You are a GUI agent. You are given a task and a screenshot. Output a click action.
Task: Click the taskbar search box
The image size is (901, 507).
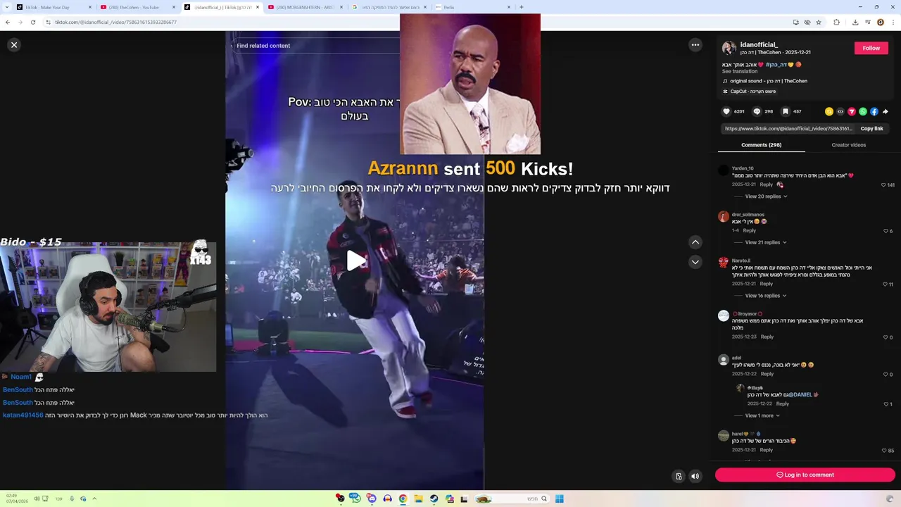[512, 499]
